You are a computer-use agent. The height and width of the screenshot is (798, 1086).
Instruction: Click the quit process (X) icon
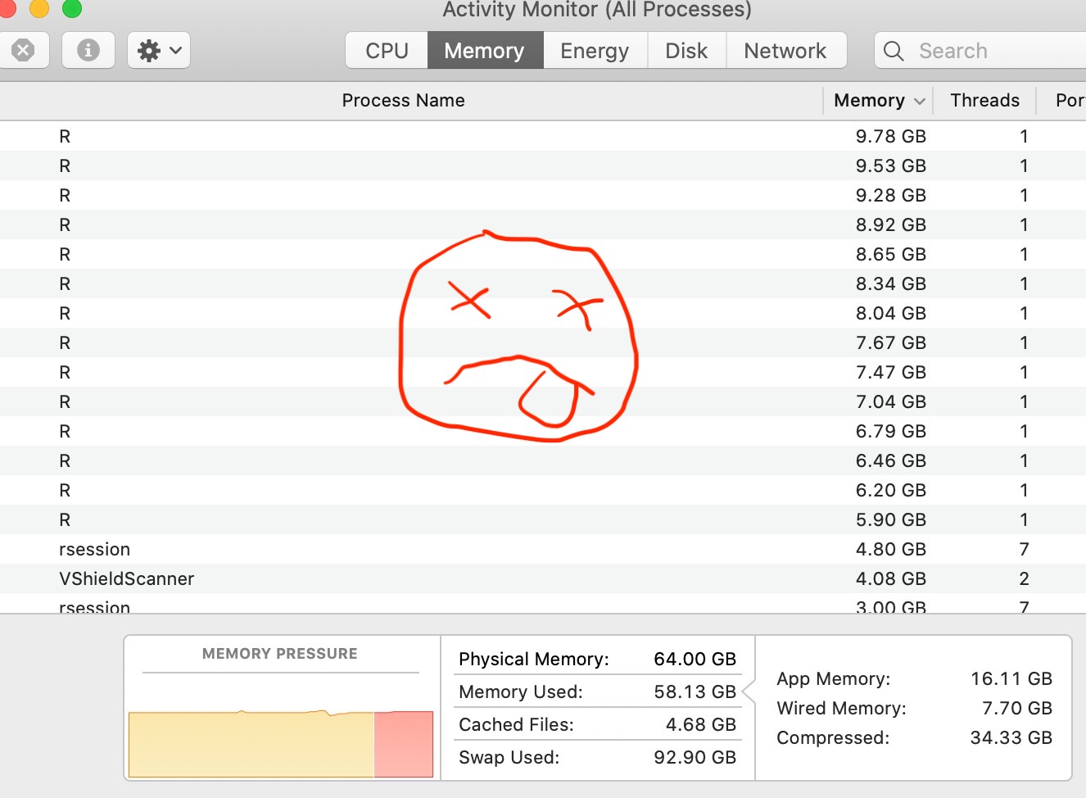click(25, 50)
